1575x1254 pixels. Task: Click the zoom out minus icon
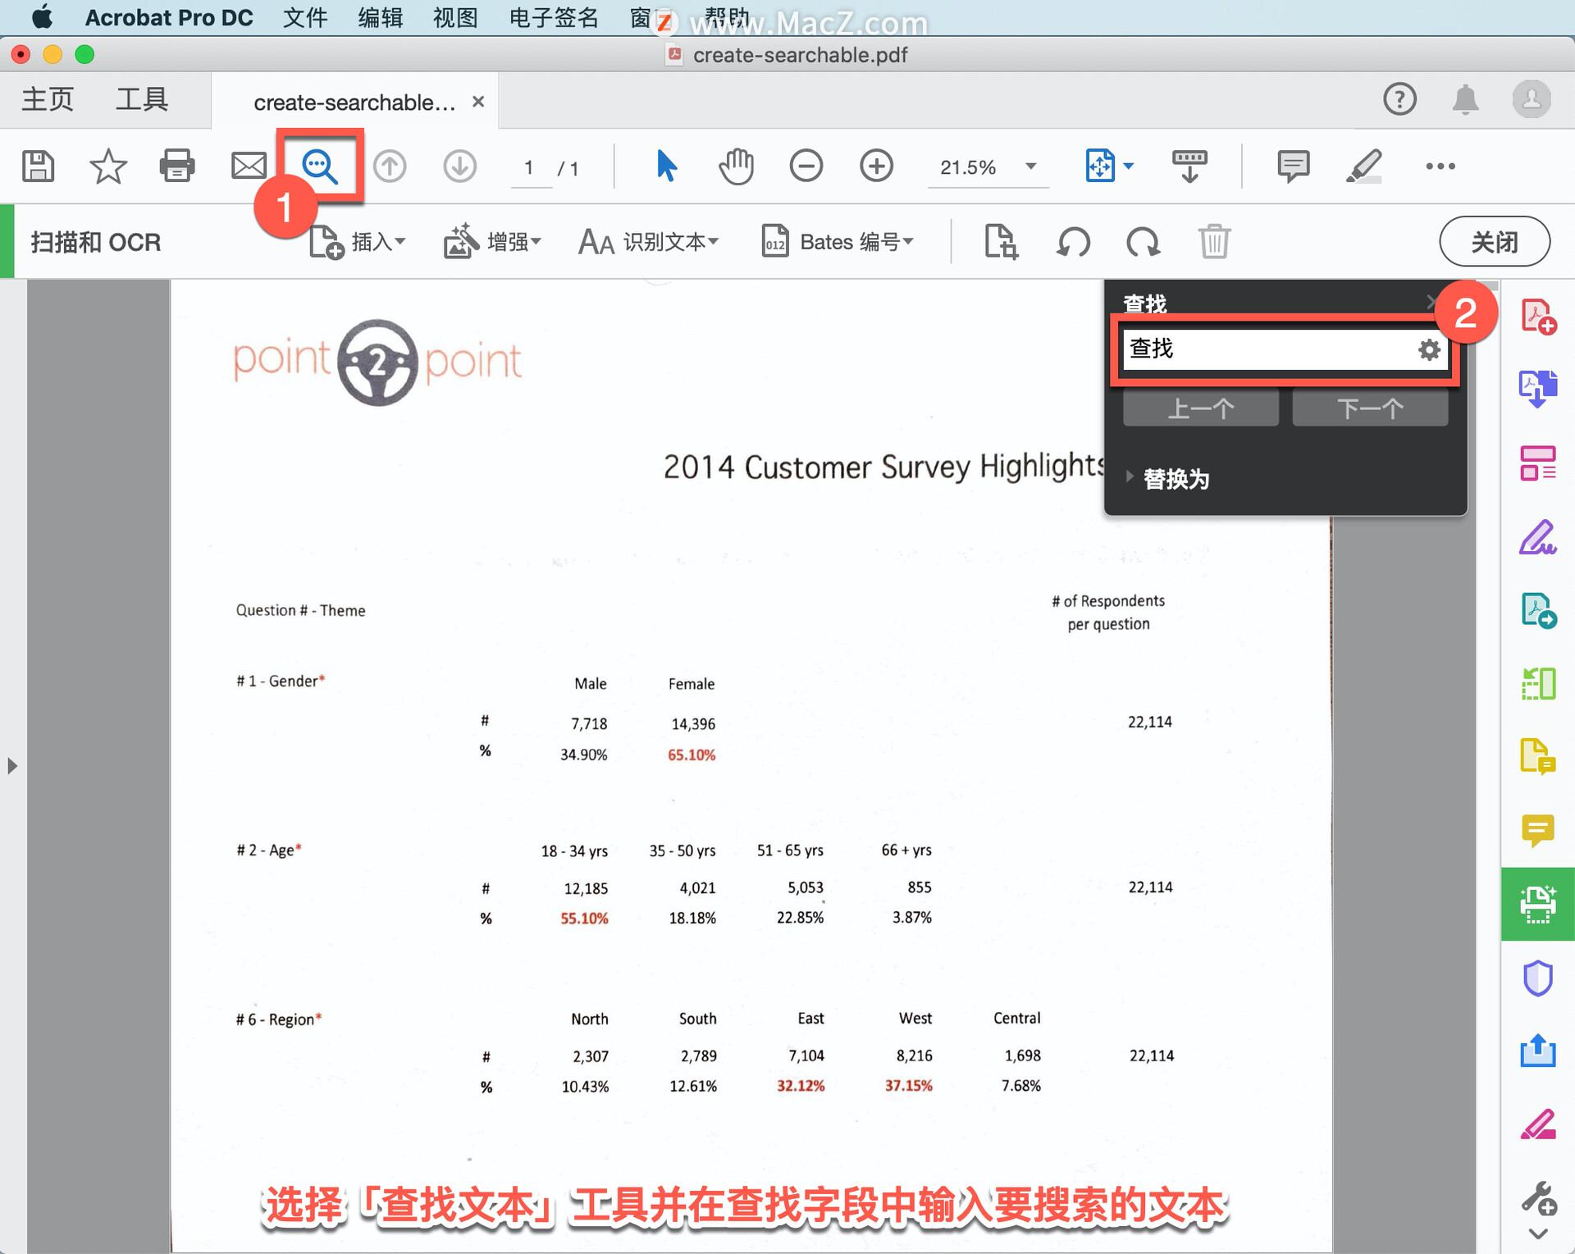click(806, 166)
